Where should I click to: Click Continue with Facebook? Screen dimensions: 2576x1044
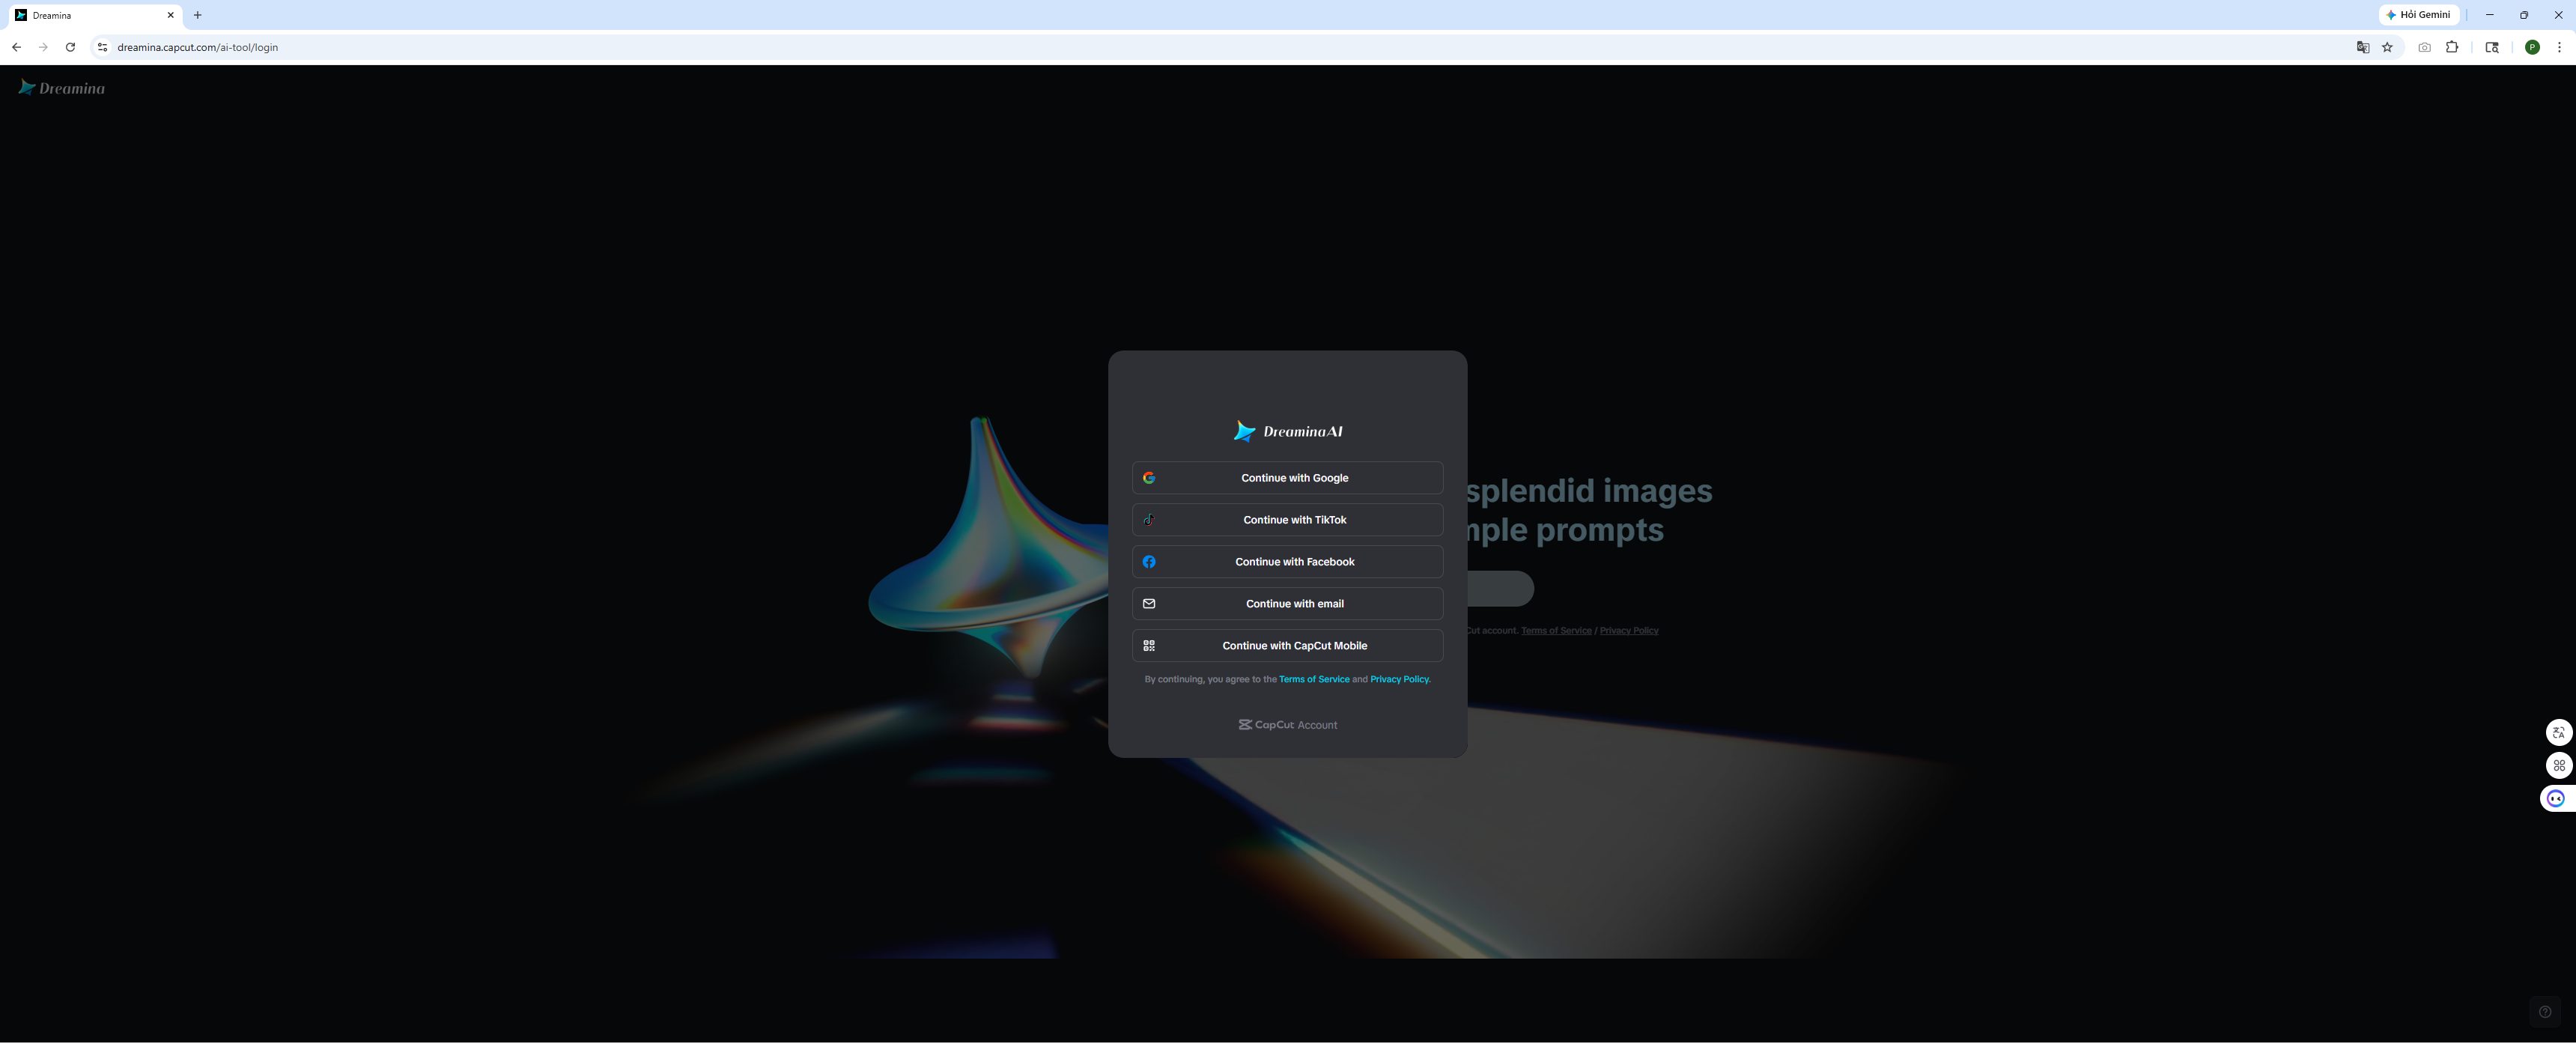coord(1288,562)
